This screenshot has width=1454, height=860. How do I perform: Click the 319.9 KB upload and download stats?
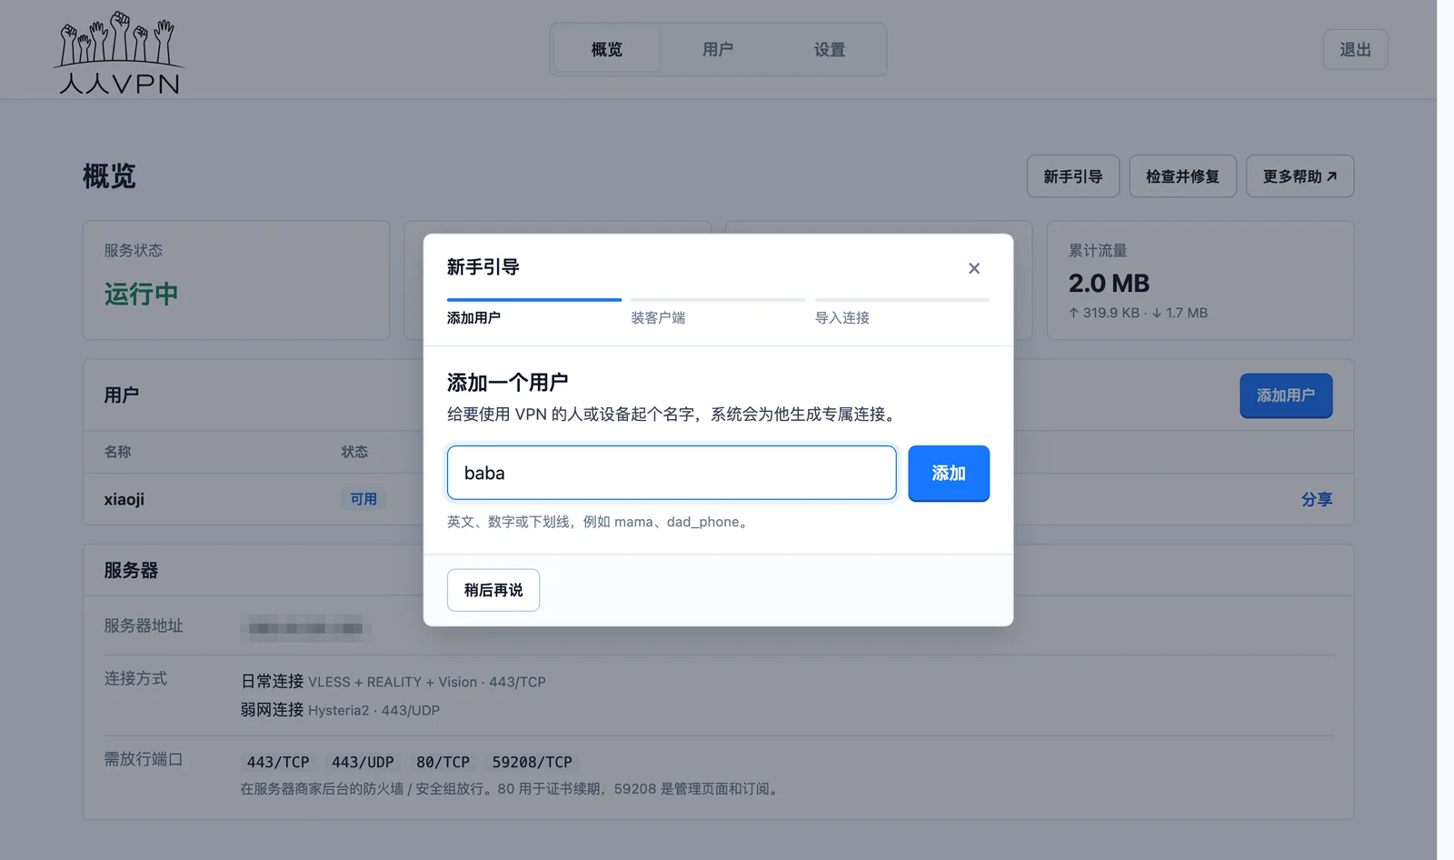click(1138, 313)
